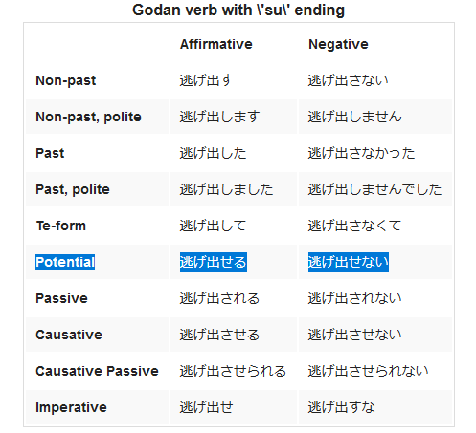Click the highlighted Potential row label

click(65, 262)
